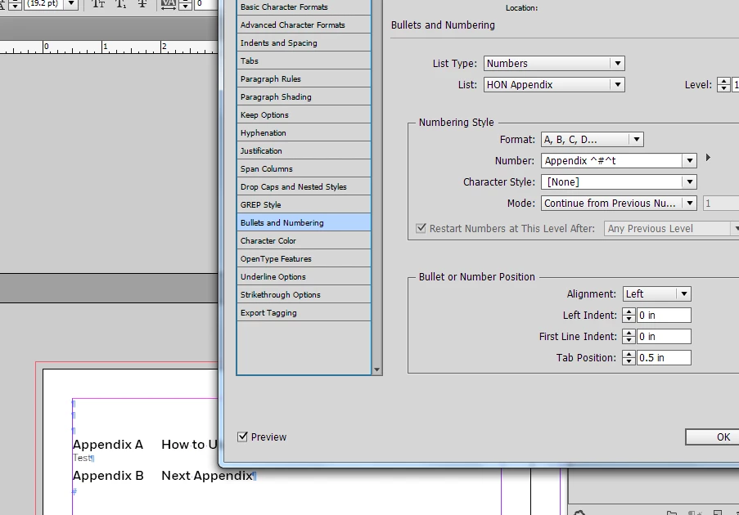
Task: Click the Subscript T icon in toolbar
Action: click(x=120, y=4)
